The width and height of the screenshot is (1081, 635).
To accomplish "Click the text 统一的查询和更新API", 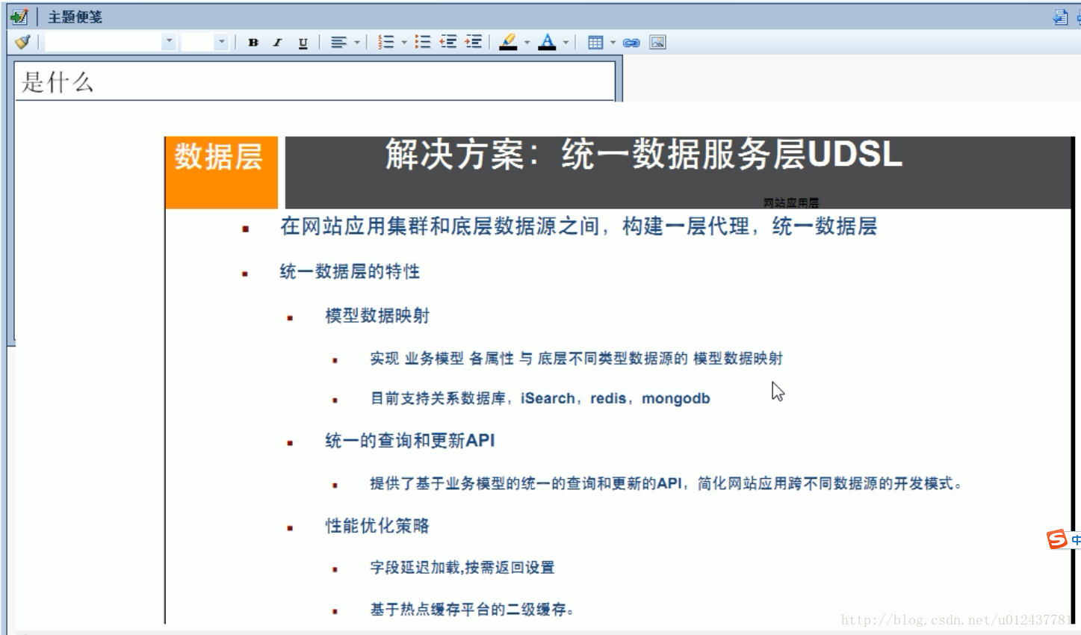I will pos(410,441).
